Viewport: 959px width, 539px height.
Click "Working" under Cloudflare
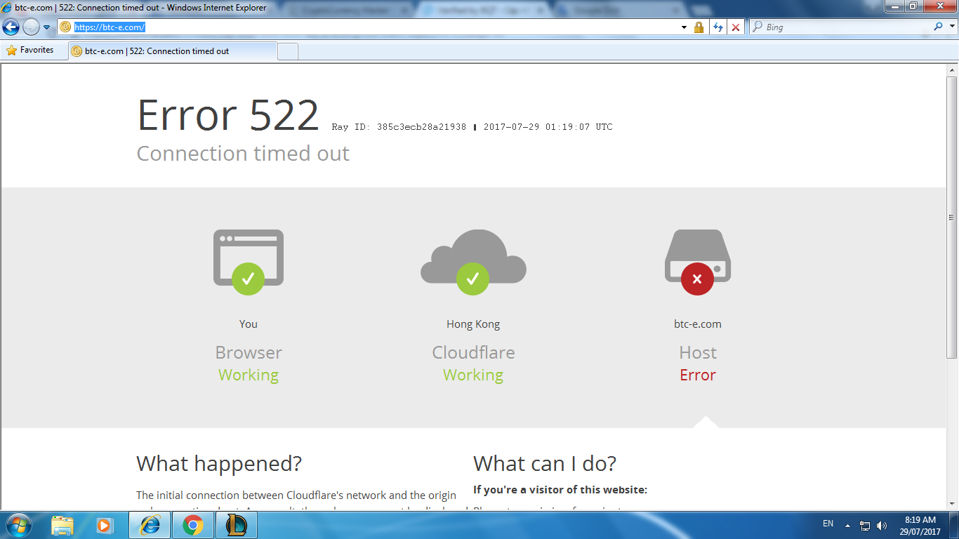pos(473,375)
